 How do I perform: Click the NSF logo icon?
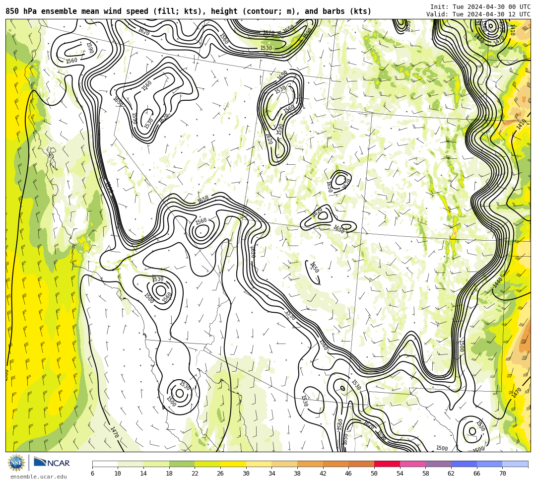point(16,463)
